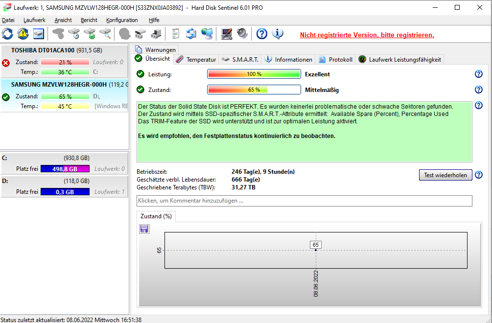This screenshot has height=323, width=492.
Task: Click the disk with green checkmark toolbar icon
Action: [x=90, y=34]
